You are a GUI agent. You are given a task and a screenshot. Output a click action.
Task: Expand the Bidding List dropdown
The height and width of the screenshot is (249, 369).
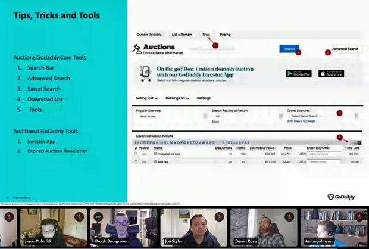177,98
